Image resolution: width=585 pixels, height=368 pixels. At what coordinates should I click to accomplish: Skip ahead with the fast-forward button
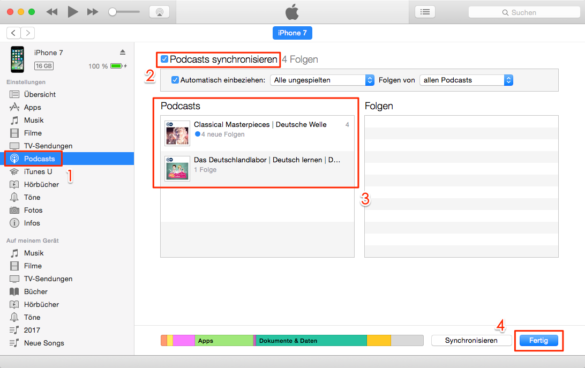tap(93, 12)
